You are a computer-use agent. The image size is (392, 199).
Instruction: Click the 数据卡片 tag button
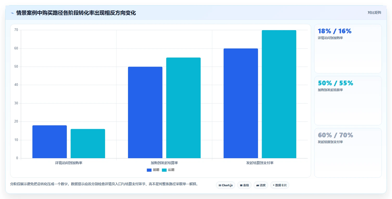click(x=280, y=185)
